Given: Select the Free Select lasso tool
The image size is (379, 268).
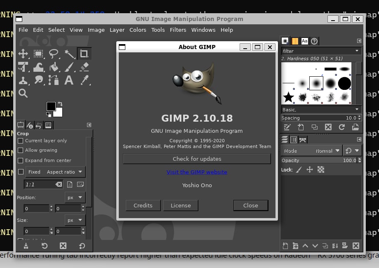Looking at the screenshot, I should tap(54, 54).
